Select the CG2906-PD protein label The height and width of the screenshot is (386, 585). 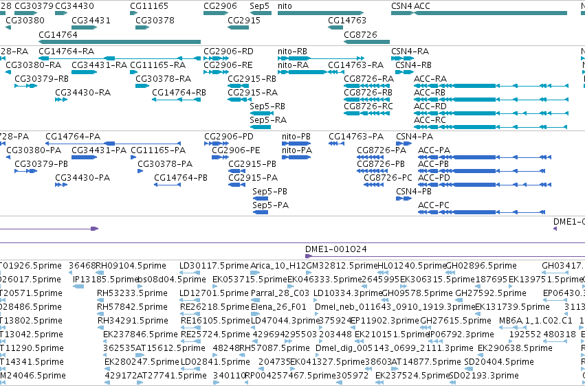[x=229, y=137]
